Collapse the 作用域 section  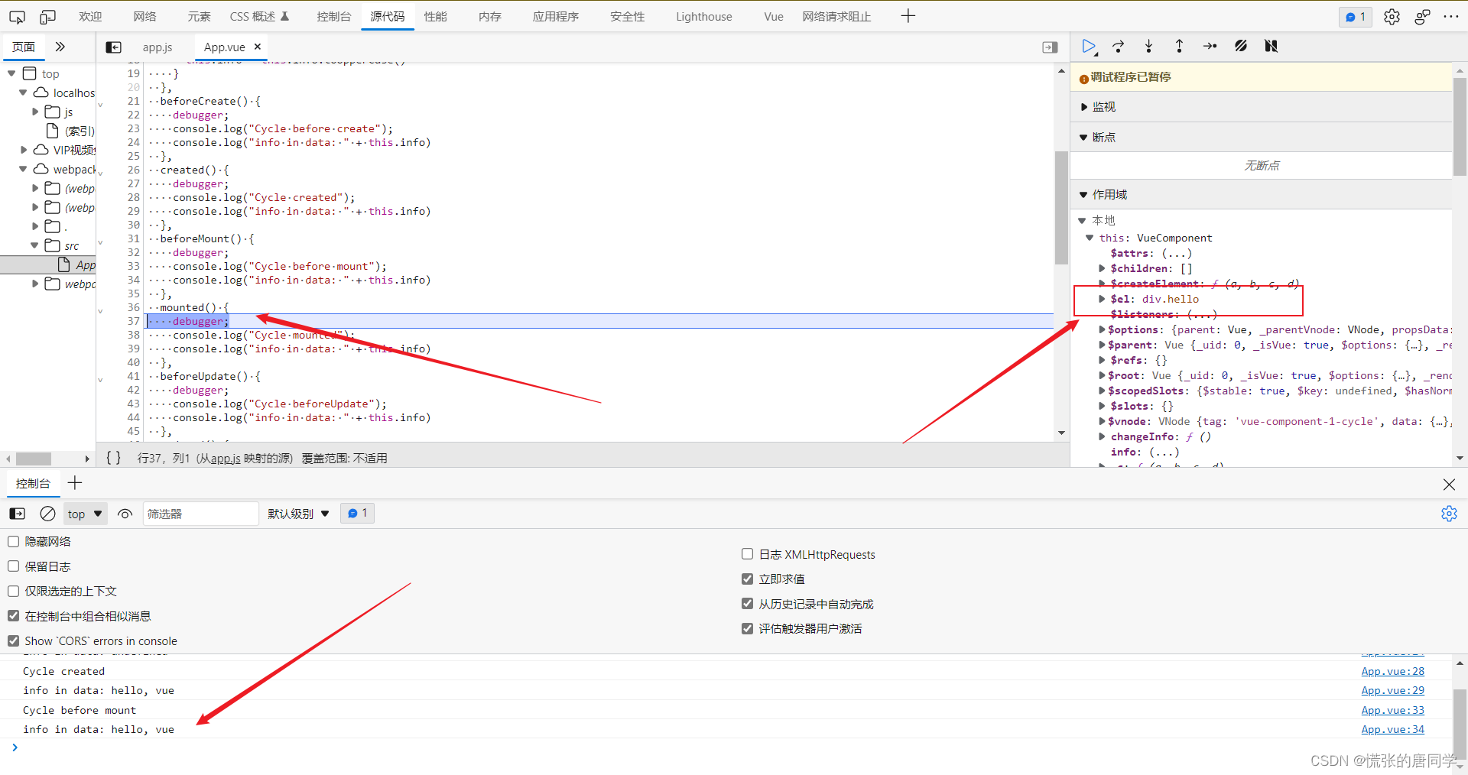[x=1083, y=195]
